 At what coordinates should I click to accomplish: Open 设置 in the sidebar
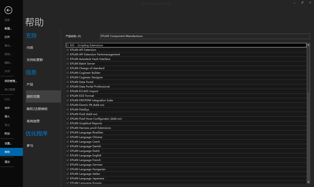click(x=8, y=143)
